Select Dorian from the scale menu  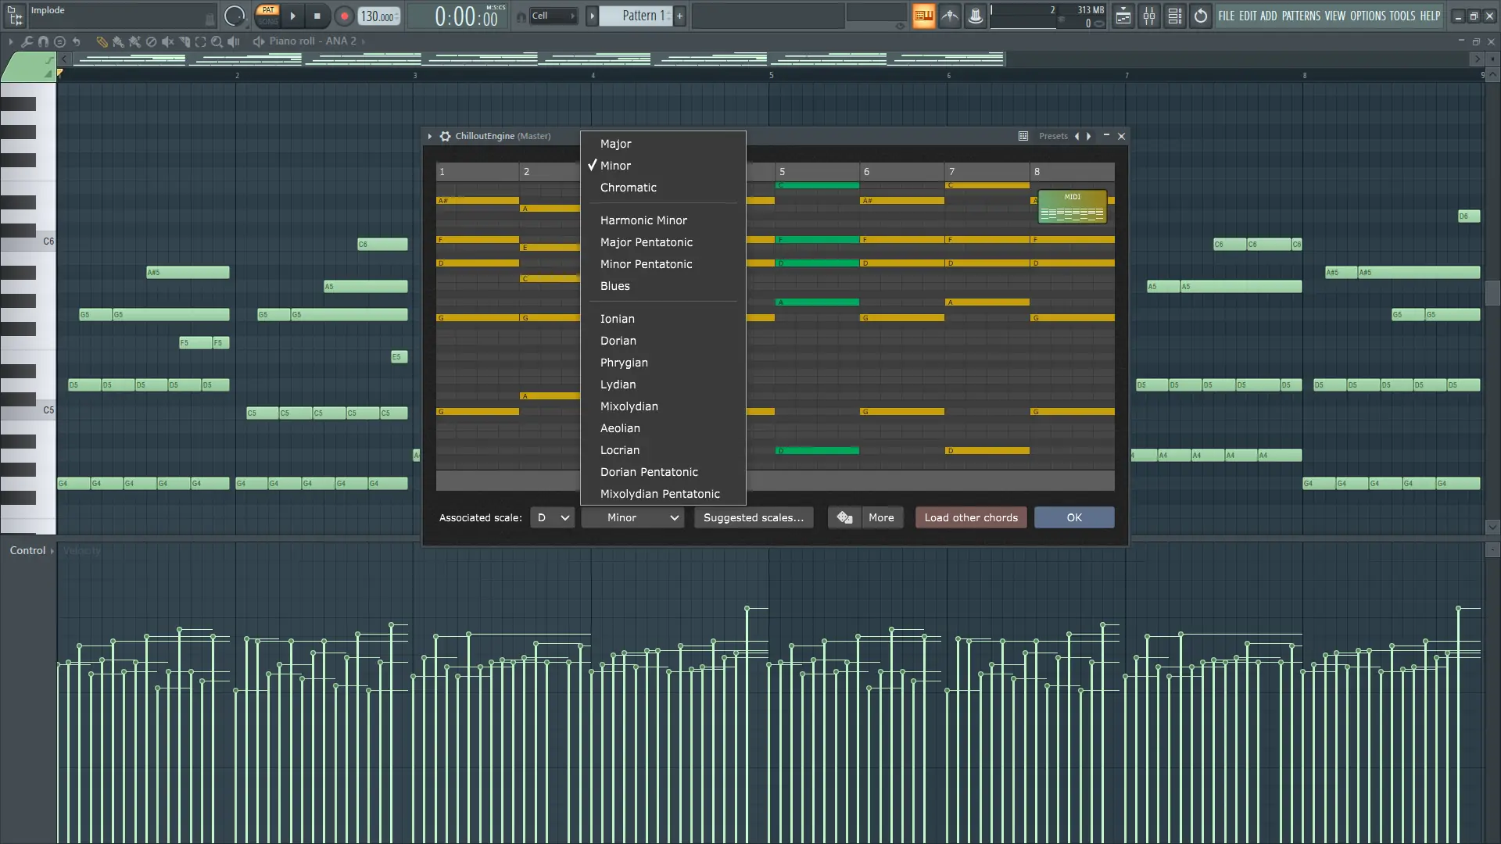[618, 341]
